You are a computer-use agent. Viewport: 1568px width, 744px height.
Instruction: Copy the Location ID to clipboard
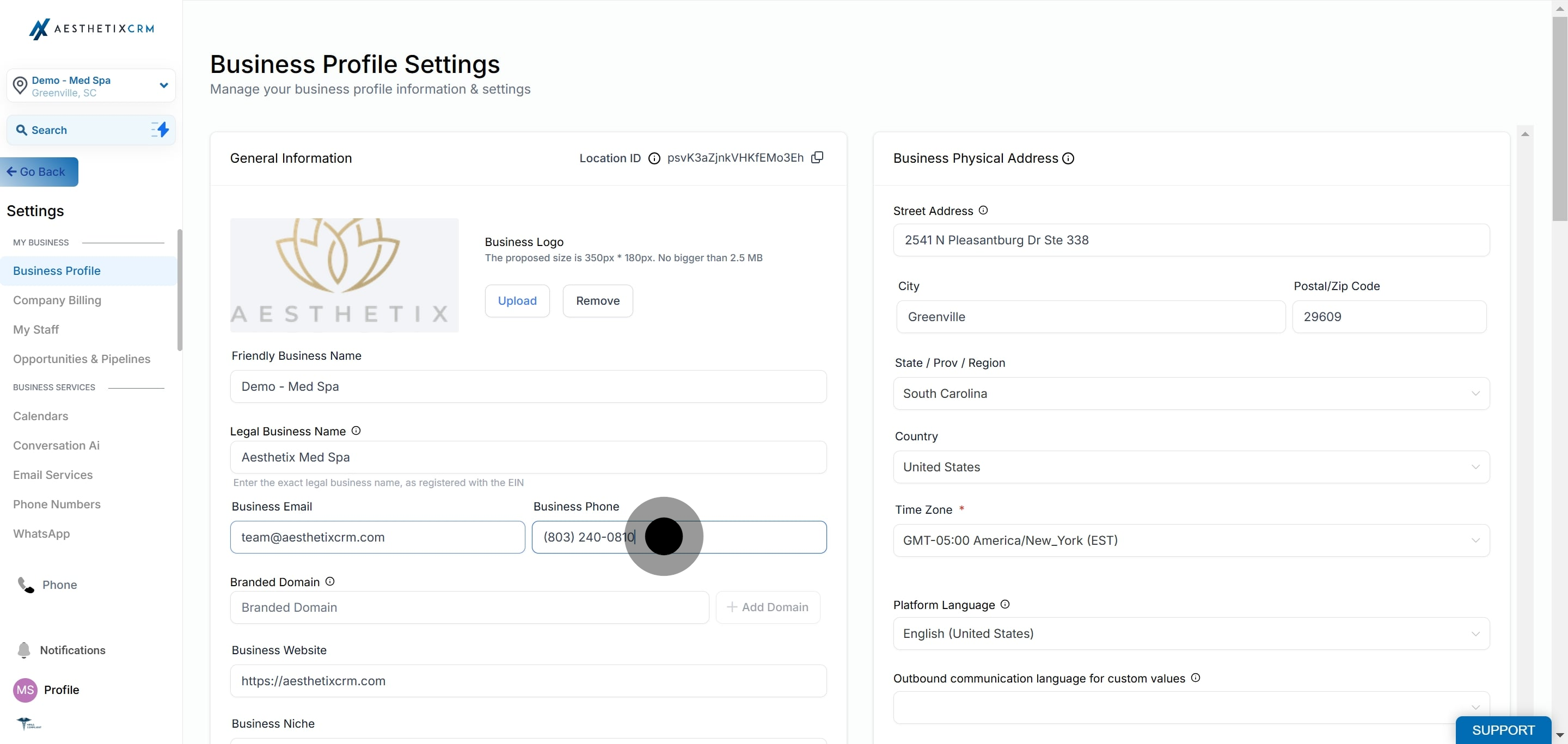click(x=817, y=157)
